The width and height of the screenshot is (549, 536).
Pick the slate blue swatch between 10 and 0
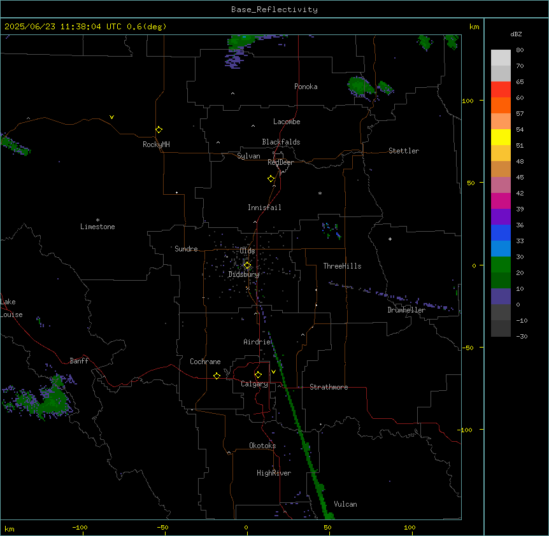(x=501, y=297)
